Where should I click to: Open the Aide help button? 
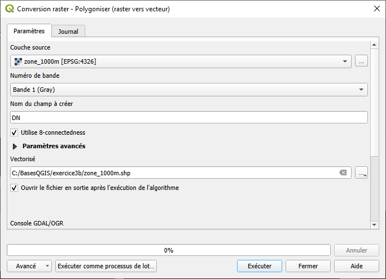[357, 266]
